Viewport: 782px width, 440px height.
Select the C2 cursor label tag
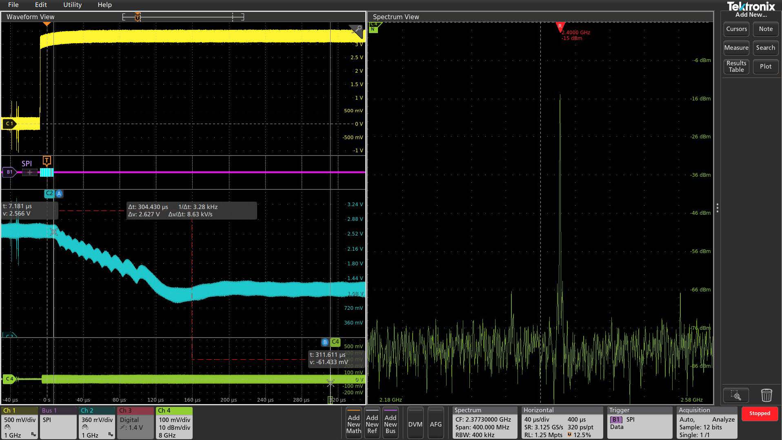click(49, 193)
